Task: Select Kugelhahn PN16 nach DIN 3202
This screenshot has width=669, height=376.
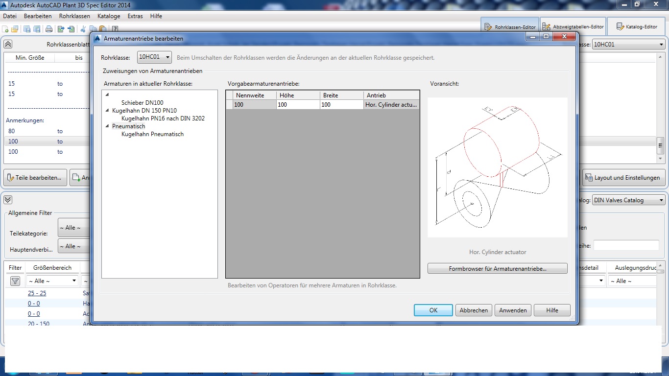Action: [163, 118]
